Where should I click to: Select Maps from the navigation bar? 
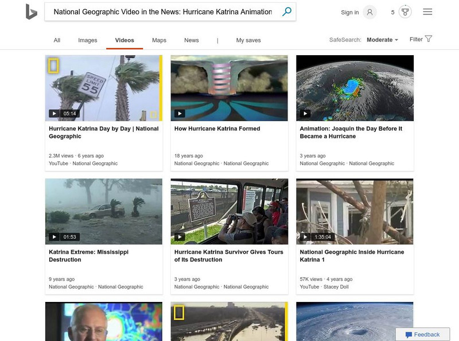pos(159,40)
